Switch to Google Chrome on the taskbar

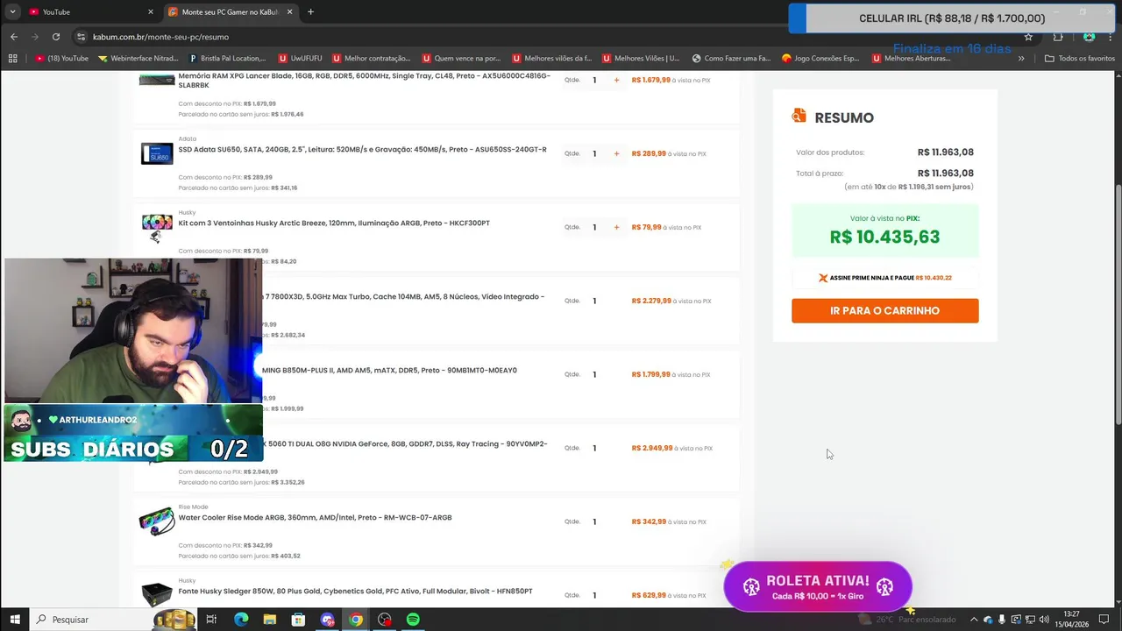point(356,620)
